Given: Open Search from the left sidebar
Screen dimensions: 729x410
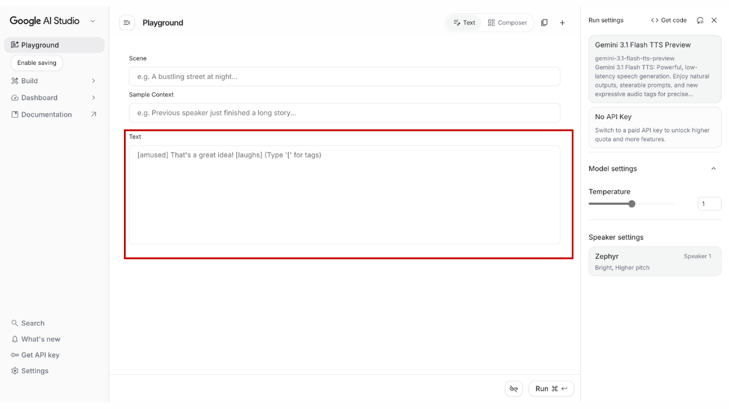Looking at the screenshot, I should tap(33, 323).
